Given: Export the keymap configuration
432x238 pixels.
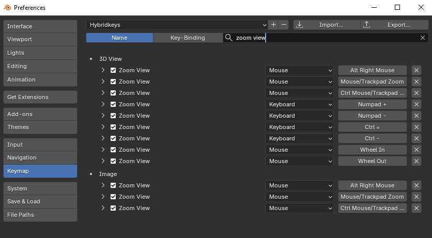Looking at the screenshot, I should pyautogui.click(x=394, y=25).
